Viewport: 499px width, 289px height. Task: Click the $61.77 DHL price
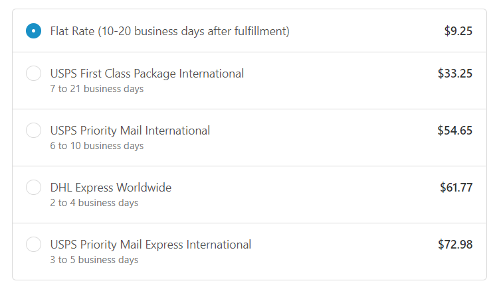(x=456, y=188)
